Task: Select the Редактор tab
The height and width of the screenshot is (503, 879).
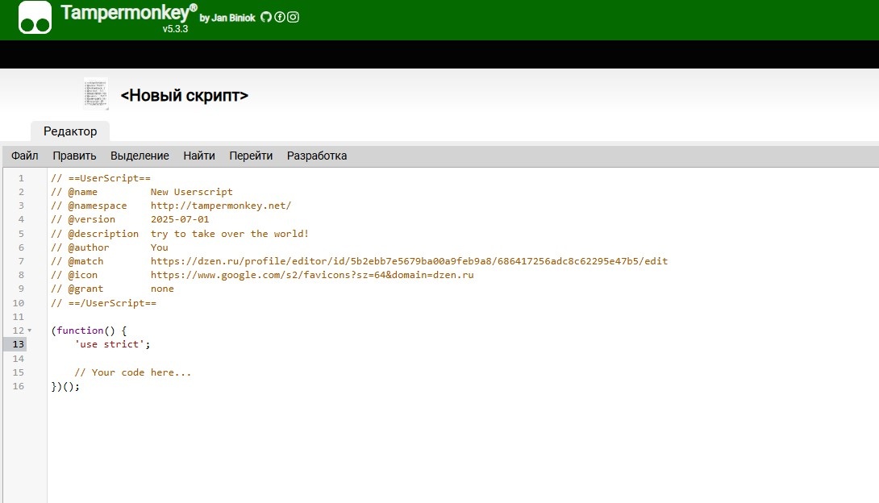Action: point(70,131)
